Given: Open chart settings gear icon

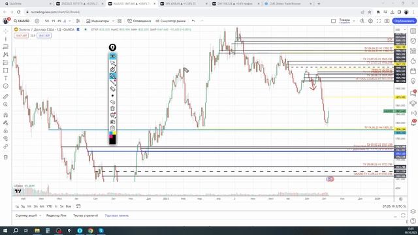Looking at the screenshot, I should [370, 21].
